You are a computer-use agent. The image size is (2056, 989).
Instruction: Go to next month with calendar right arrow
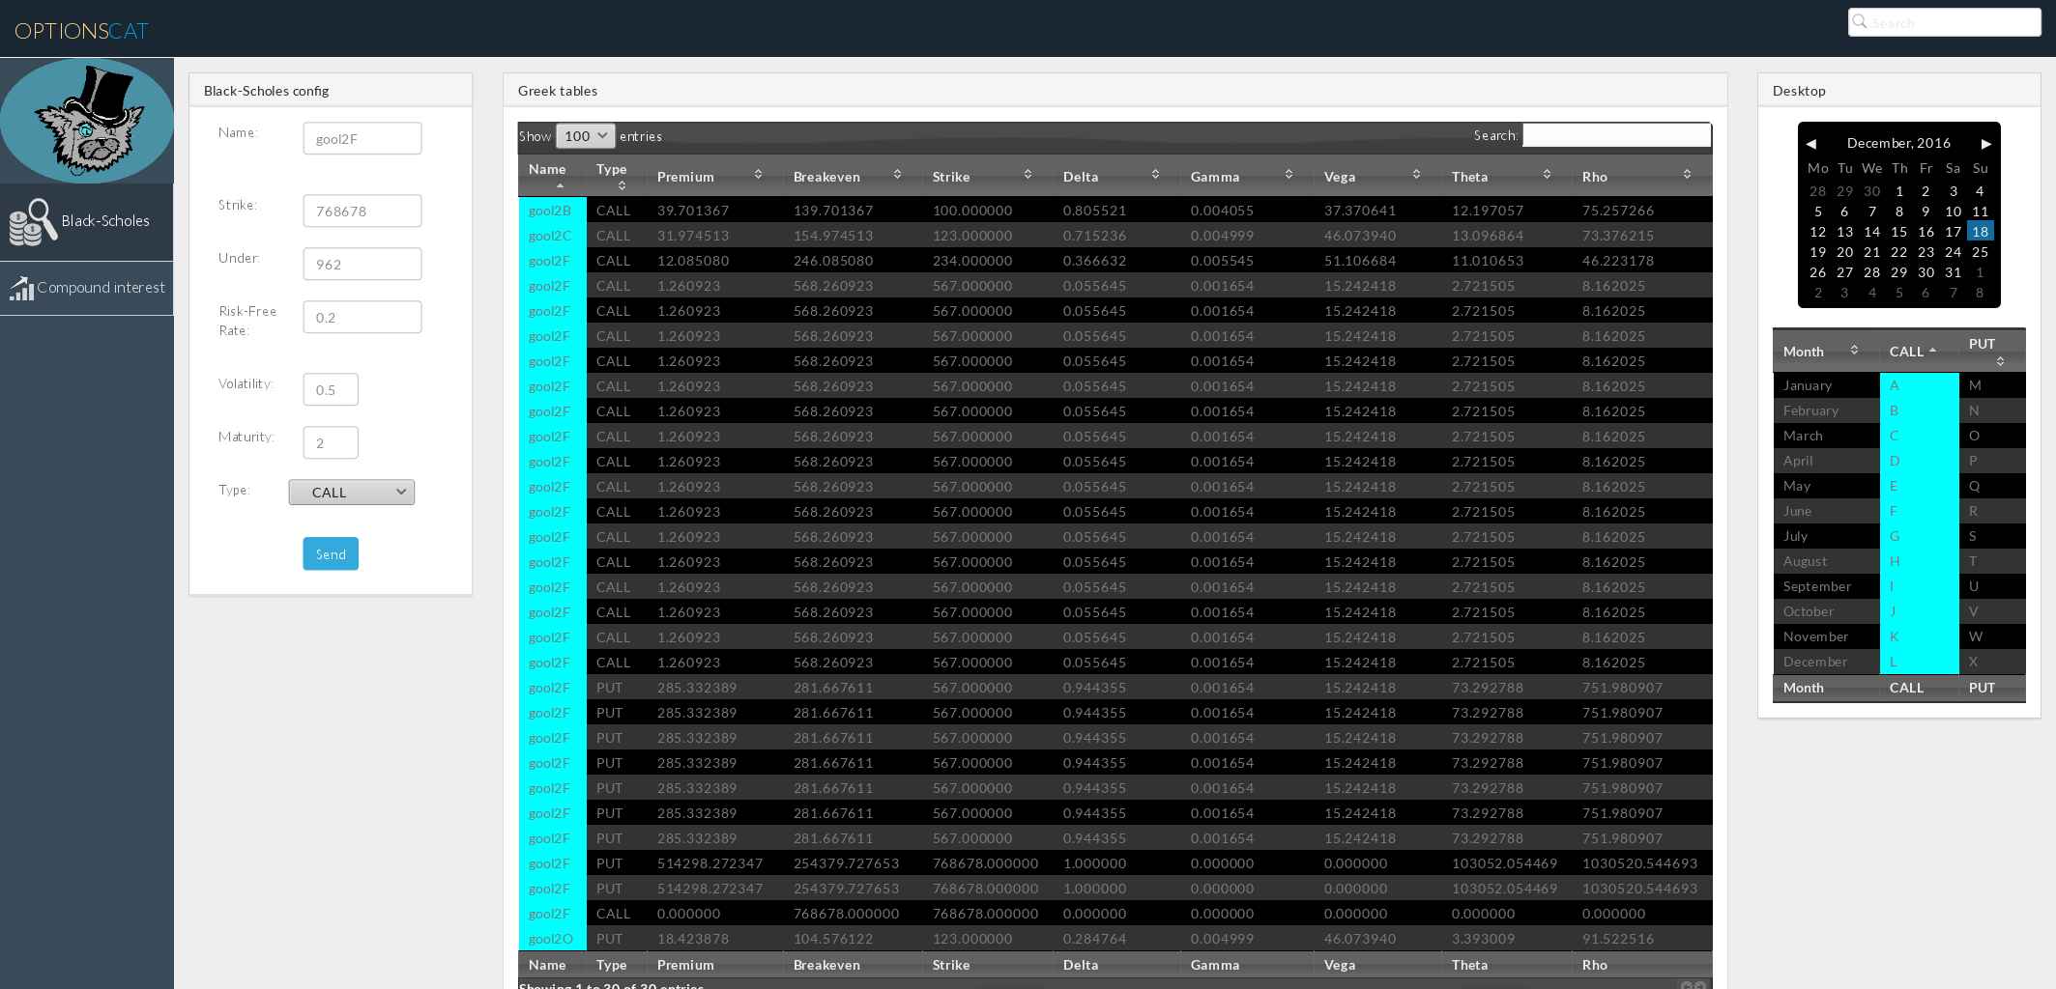pos(1986,143)
